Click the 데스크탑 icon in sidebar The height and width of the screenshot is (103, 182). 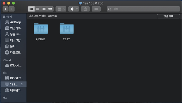pos(7,40)
